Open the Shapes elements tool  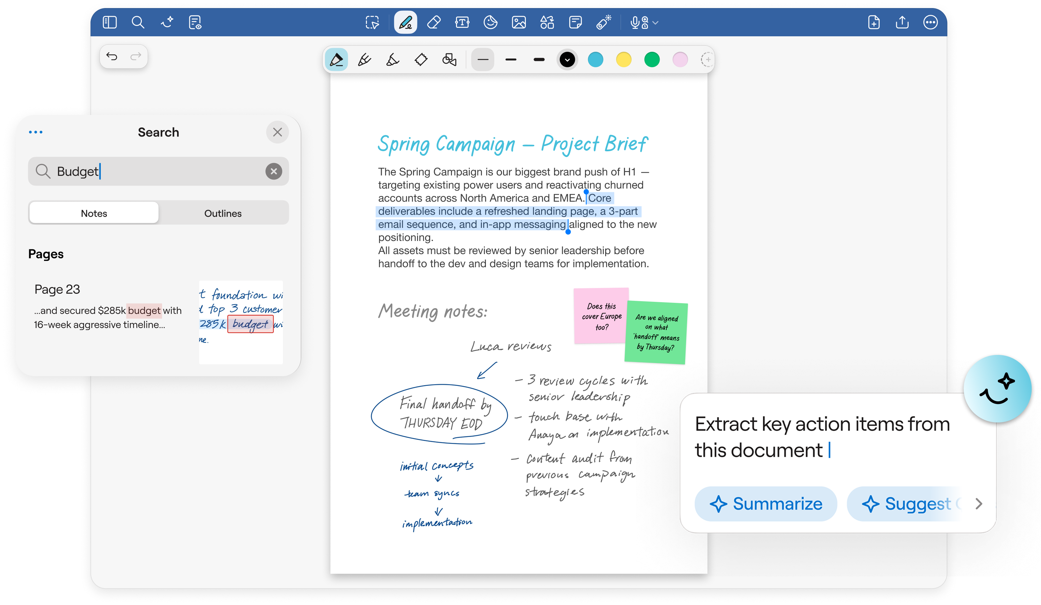click(547, 22)
